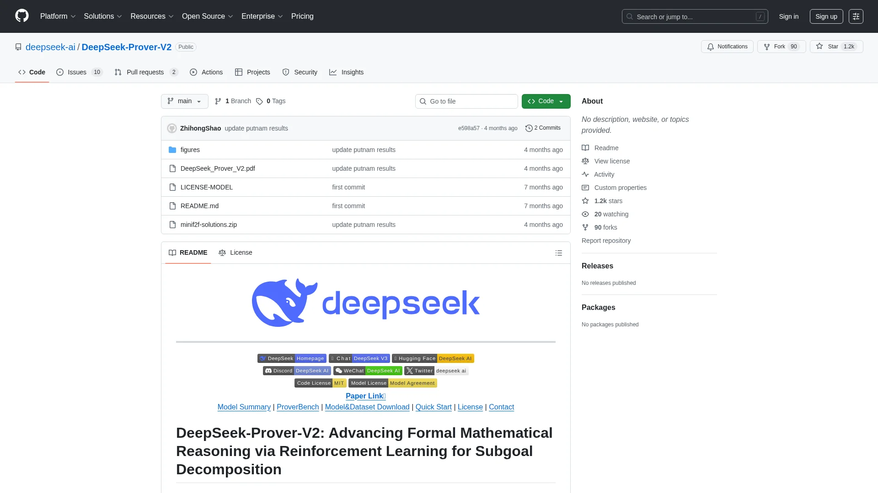Viewport: 878px width, 493px height.
Task: Open the README outline icon
Action: pos(558,253)
